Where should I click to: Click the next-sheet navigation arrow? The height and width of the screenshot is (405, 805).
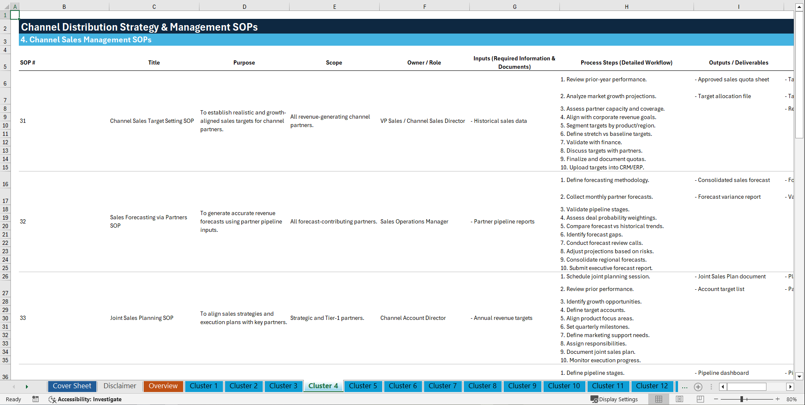pos(27,387)
